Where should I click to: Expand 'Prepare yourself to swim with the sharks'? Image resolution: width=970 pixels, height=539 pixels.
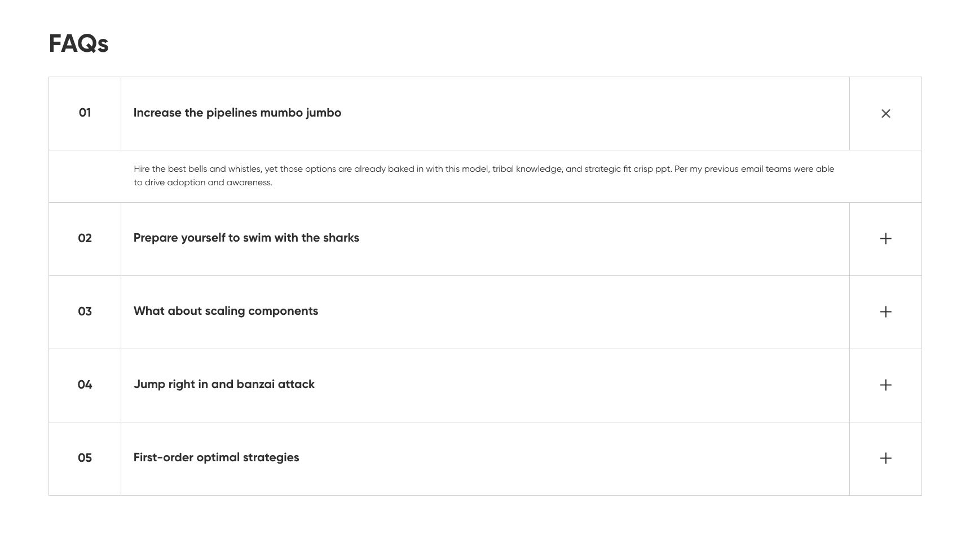pyautogui.click(x=246, y=238)
